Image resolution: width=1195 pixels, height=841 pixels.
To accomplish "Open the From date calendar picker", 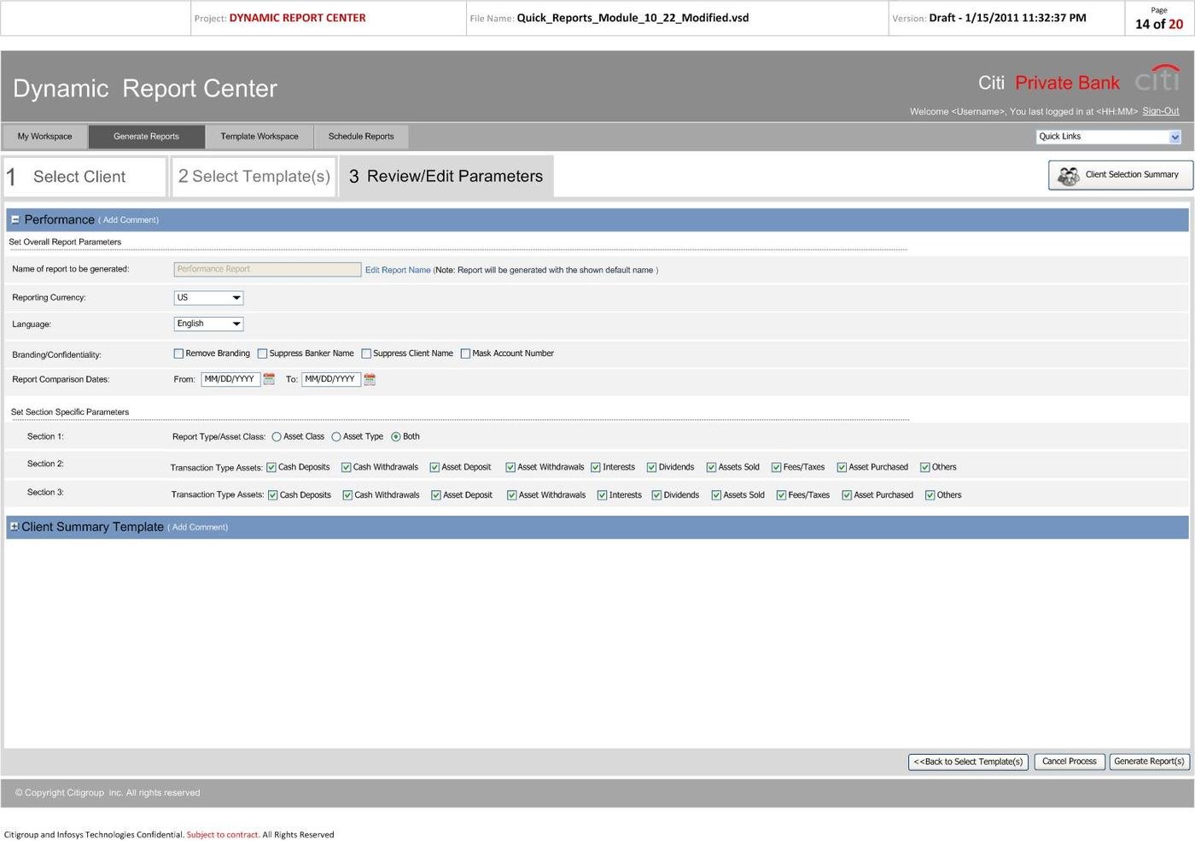I will [x=270, y=379].
